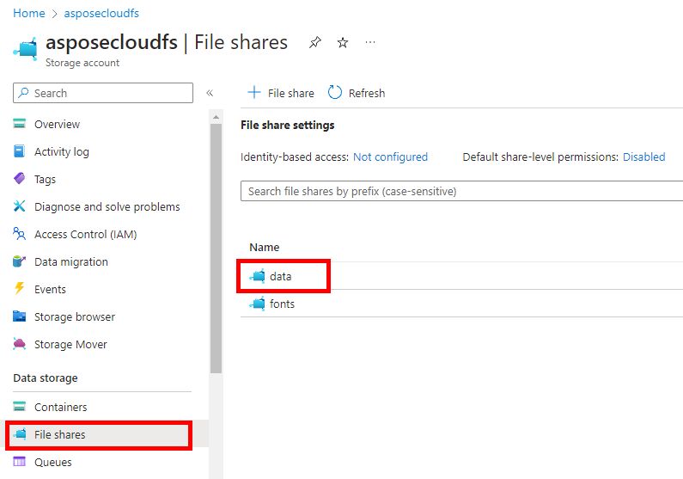
Task: Click the Diagnose wrench icon
Action: point(20,206)
